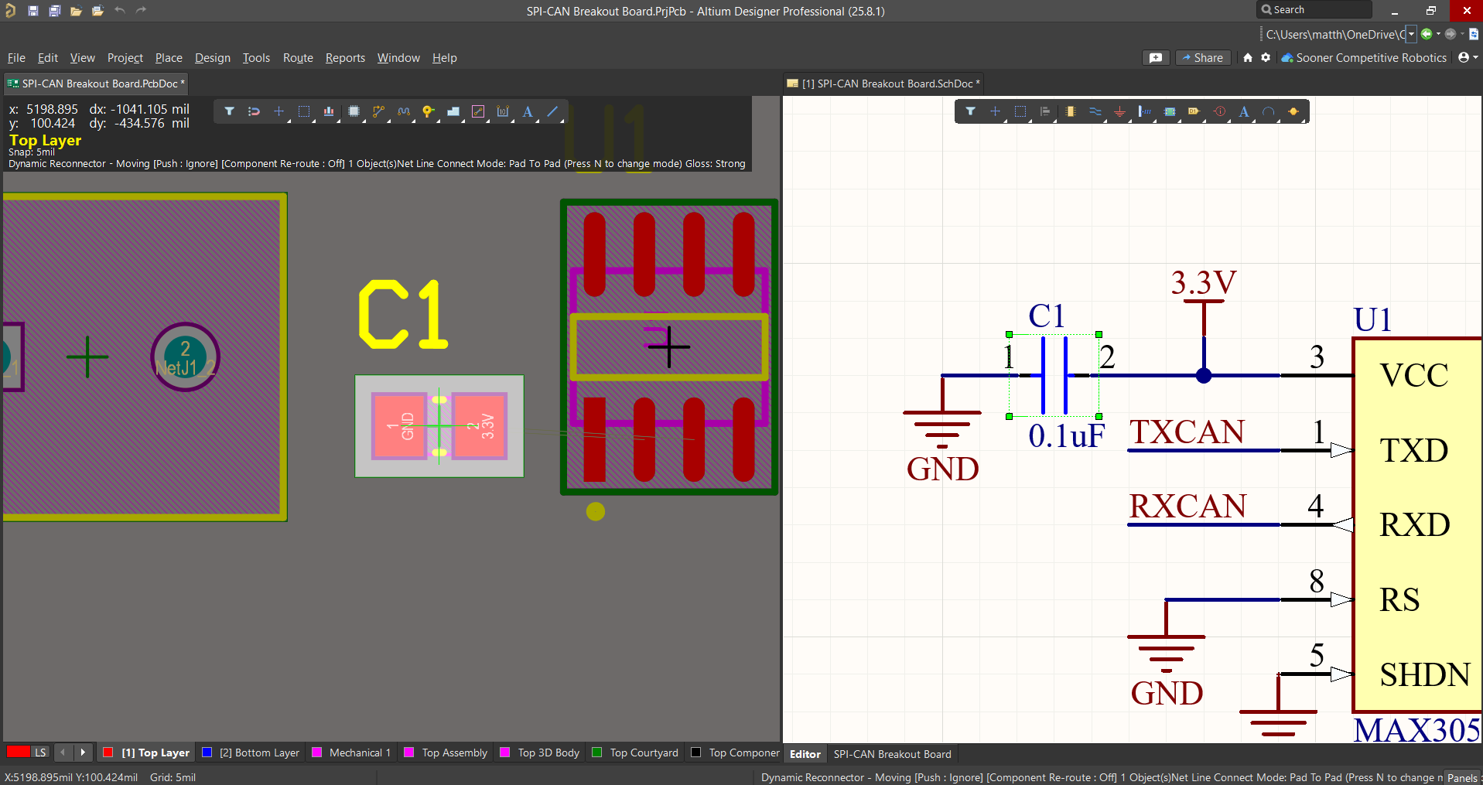Select the Bottom Layer tab
Screen dimensions: 1483x785
(251, 753)
